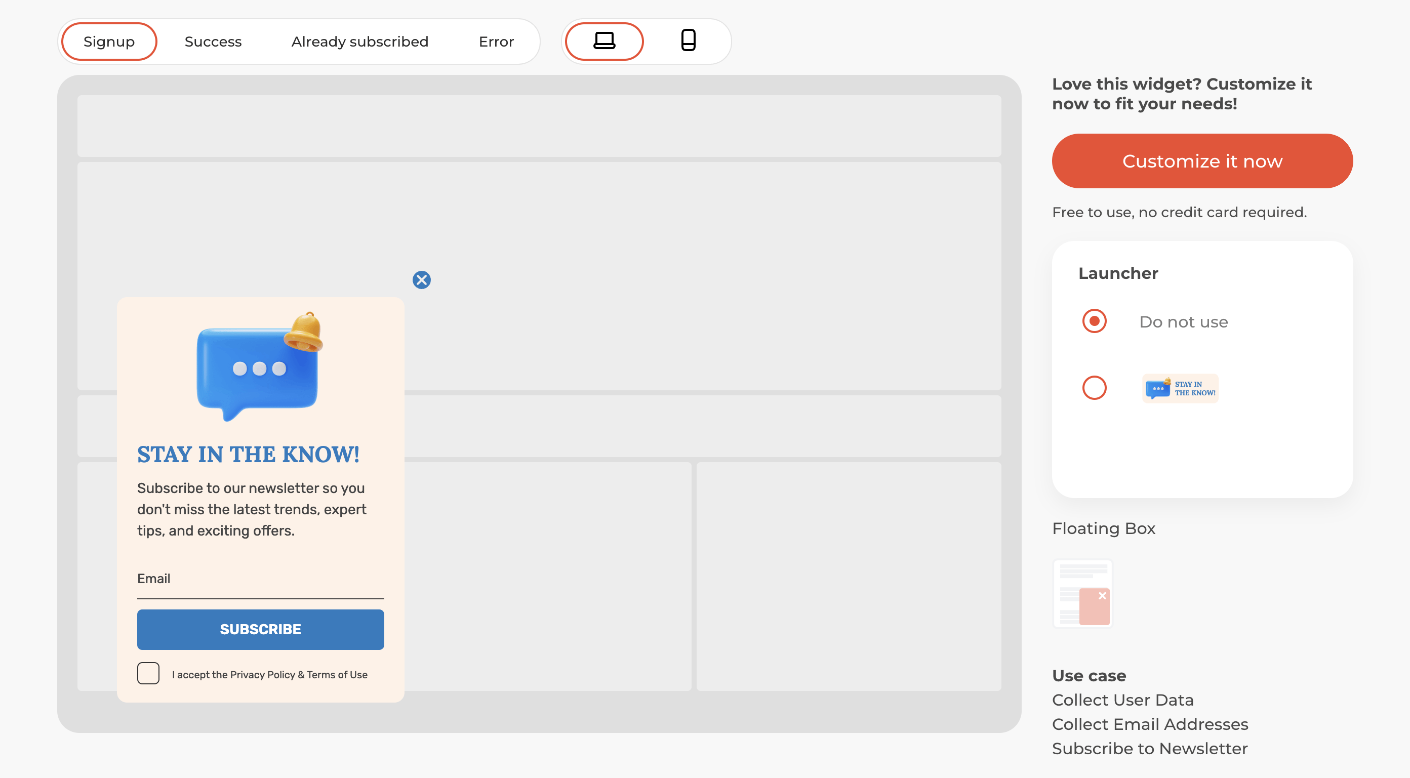Switch to desktop preview

point(603,41)
